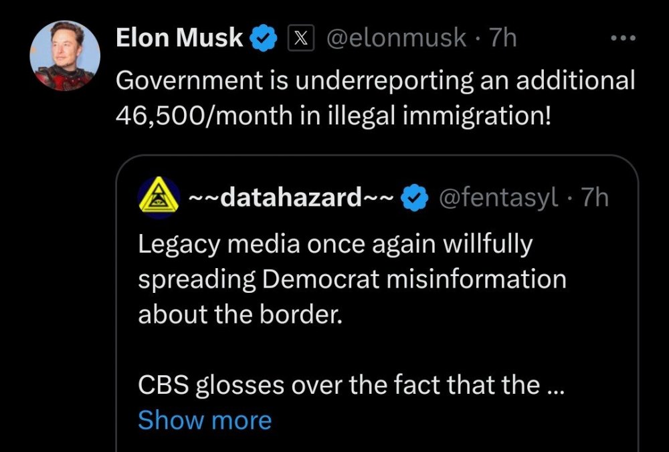Click the truncation ellipsis after 'that the'
The height and width of the screenshot is (452, 669).
[x=556, y=386]
